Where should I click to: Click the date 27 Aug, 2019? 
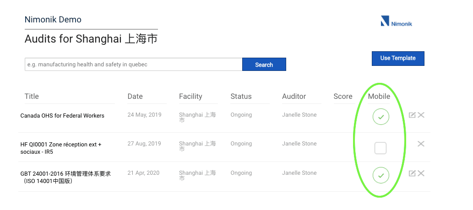coord(145,144)
